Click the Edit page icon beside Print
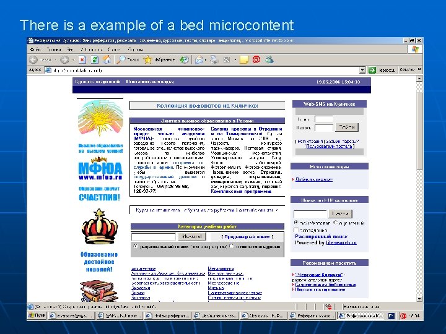 point(227,59)
